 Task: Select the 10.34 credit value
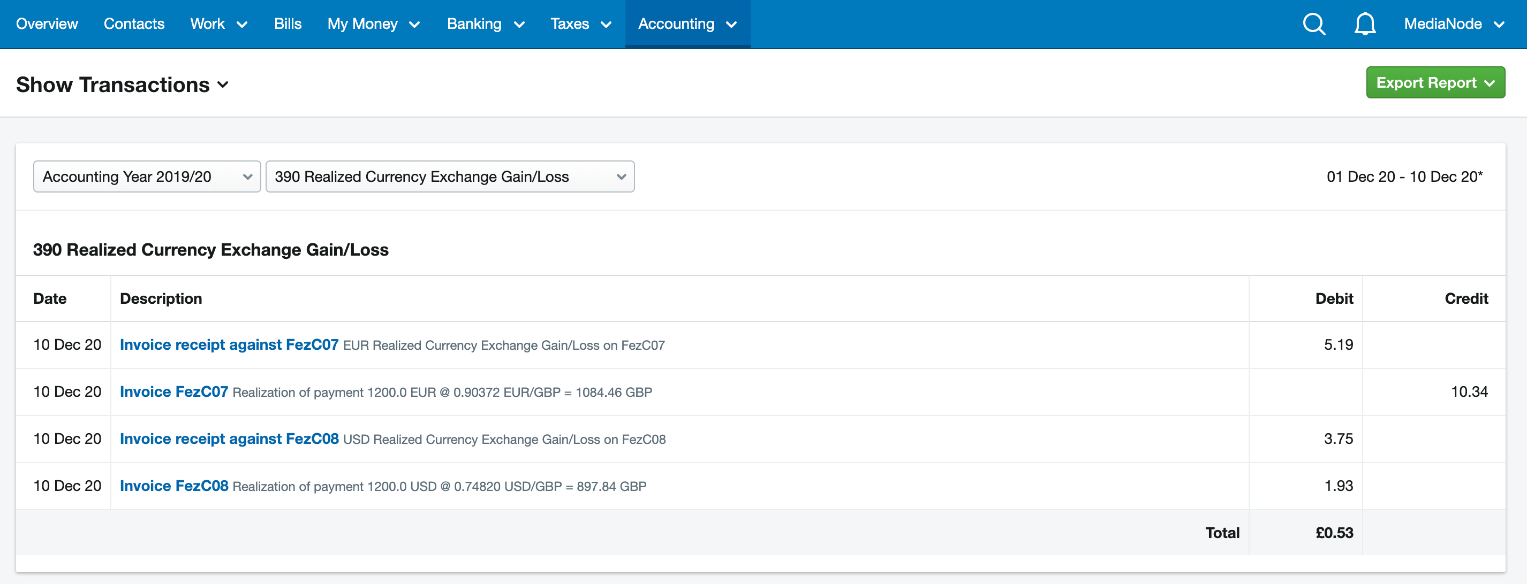[1469, 391]
